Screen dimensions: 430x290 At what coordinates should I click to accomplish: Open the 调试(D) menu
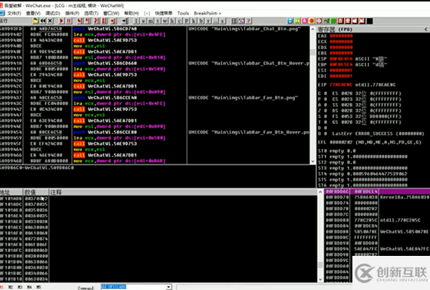click(x=53, y=13)
